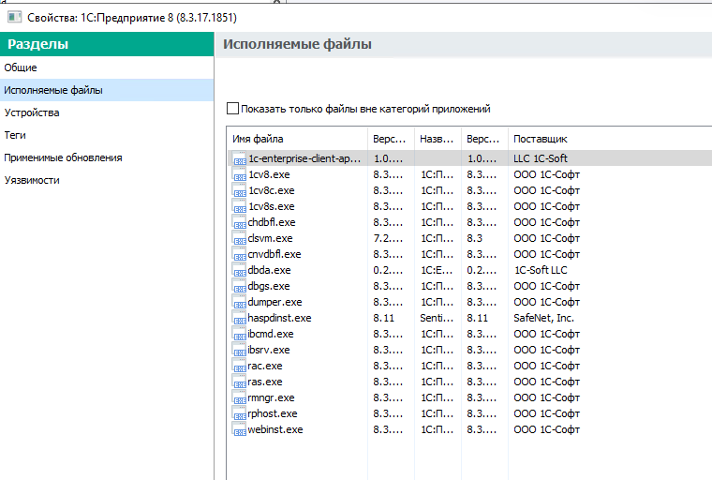Image resolution: width=712 pixels, height=480 pixels.
Task: Select file name ras.exe
Action: [265, 382]
